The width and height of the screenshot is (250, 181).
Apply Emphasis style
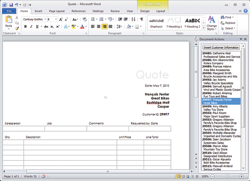[156, 23]
